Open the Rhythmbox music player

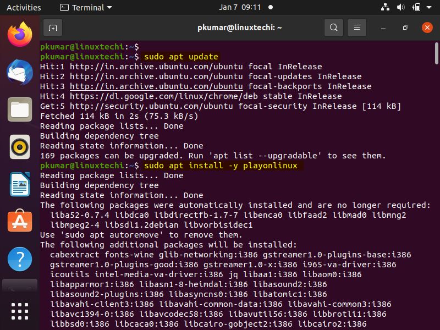[x=20, y=147]
